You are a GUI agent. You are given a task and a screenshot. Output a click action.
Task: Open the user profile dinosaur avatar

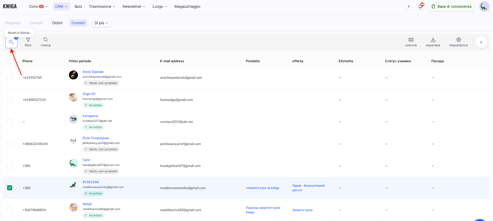(x=484, y=6)
